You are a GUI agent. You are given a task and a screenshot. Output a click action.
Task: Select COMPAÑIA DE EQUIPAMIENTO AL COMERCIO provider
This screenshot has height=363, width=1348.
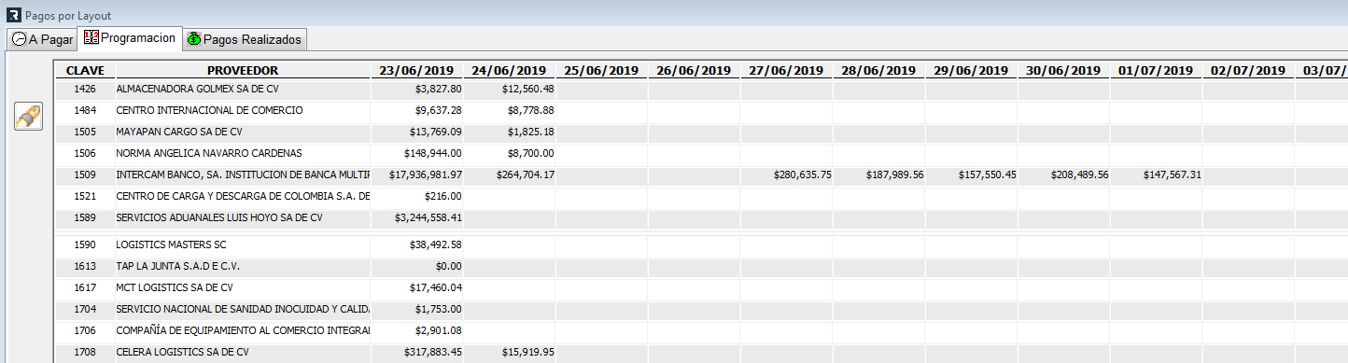pyautogui.click(x=242, y=330)
